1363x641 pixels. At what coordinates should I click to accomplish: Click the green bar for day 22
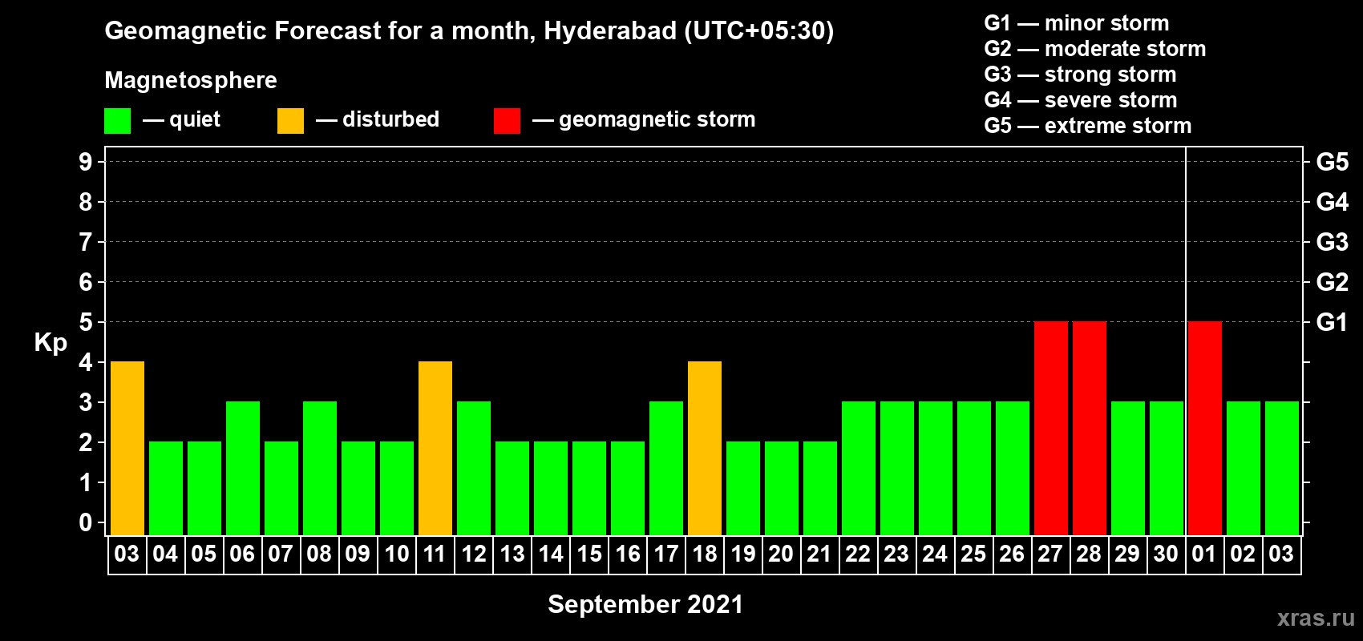(x=859, y=469)
